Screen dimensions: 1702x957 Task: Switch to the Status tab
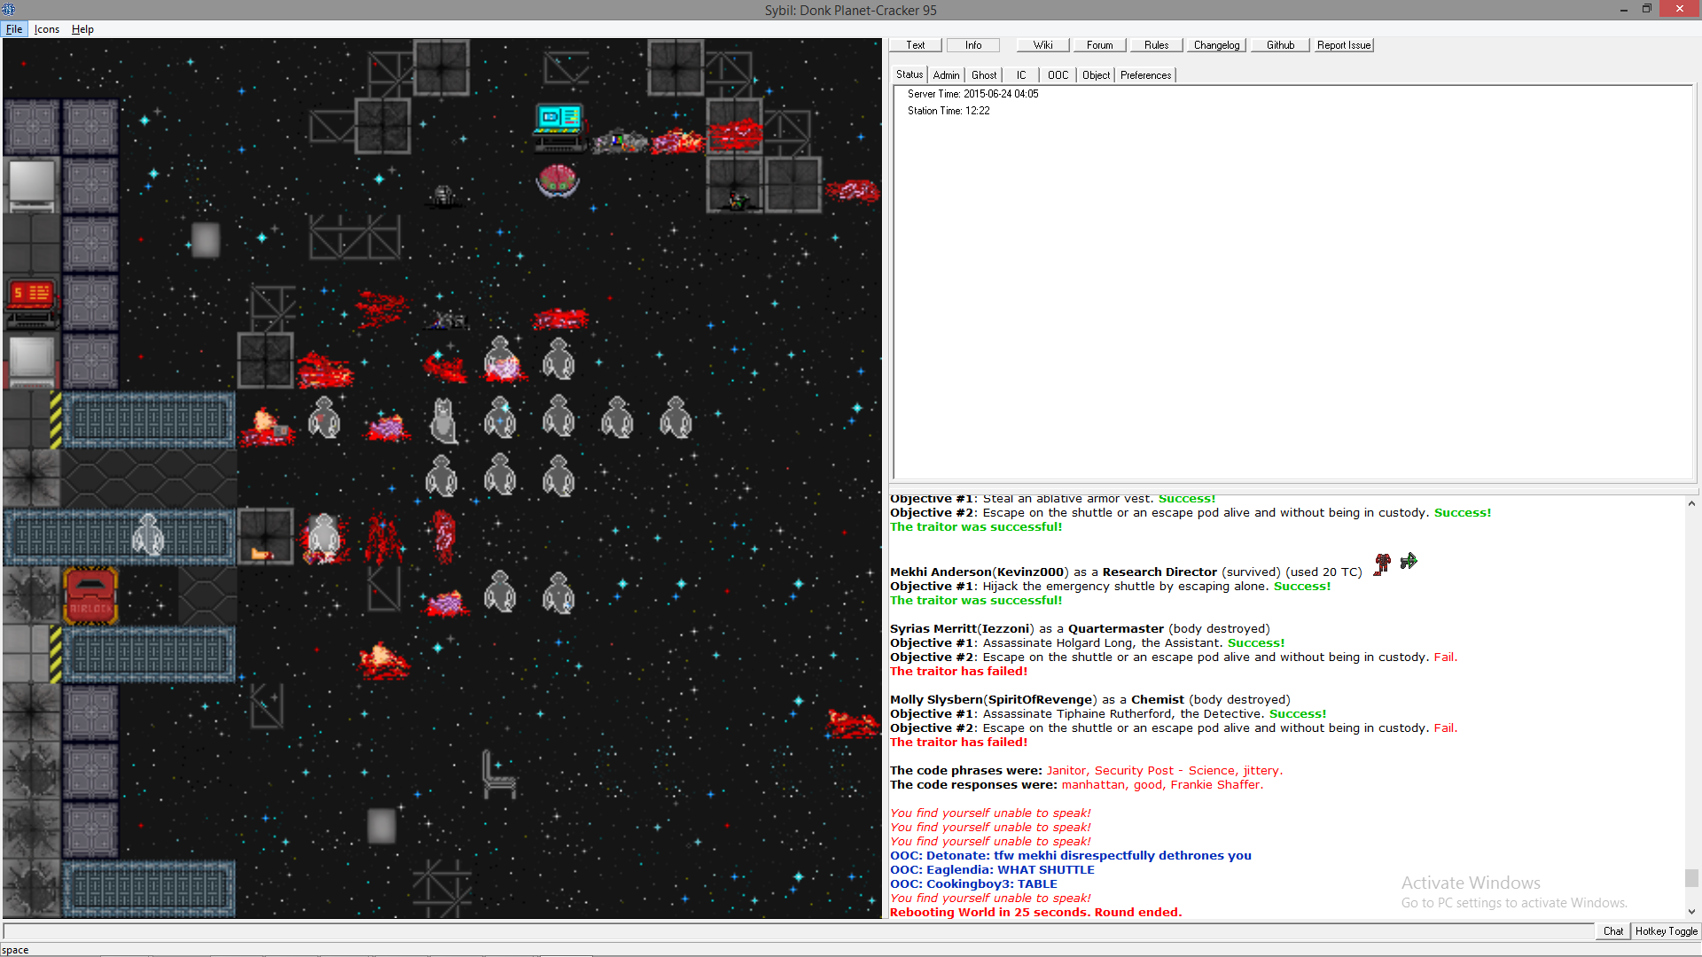910,75
